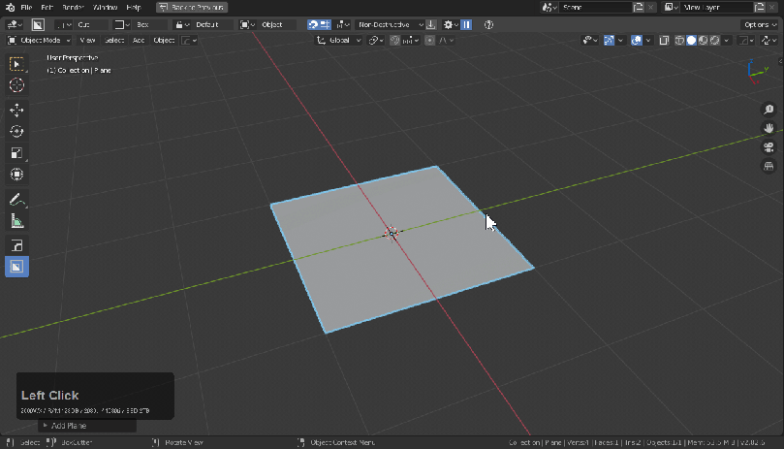Activate the Cursor tool
Viewport: 784px width, 449px height.
[16, 86]
